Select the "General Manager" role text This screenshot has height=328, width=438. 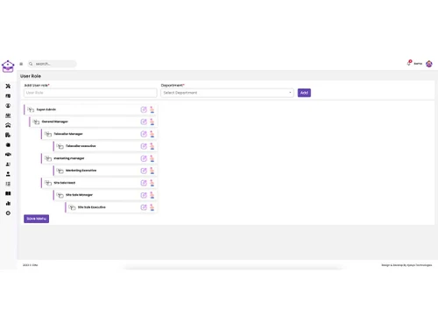[x=55, y=122]
